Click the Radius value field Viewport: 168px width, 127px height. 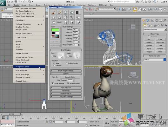(76, 29)
